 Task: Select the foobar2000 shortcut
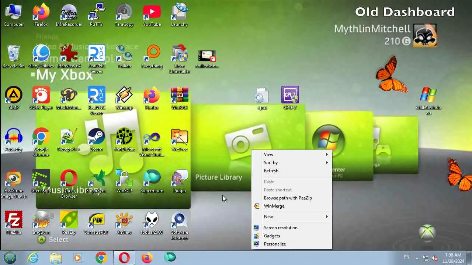[152, 223]
